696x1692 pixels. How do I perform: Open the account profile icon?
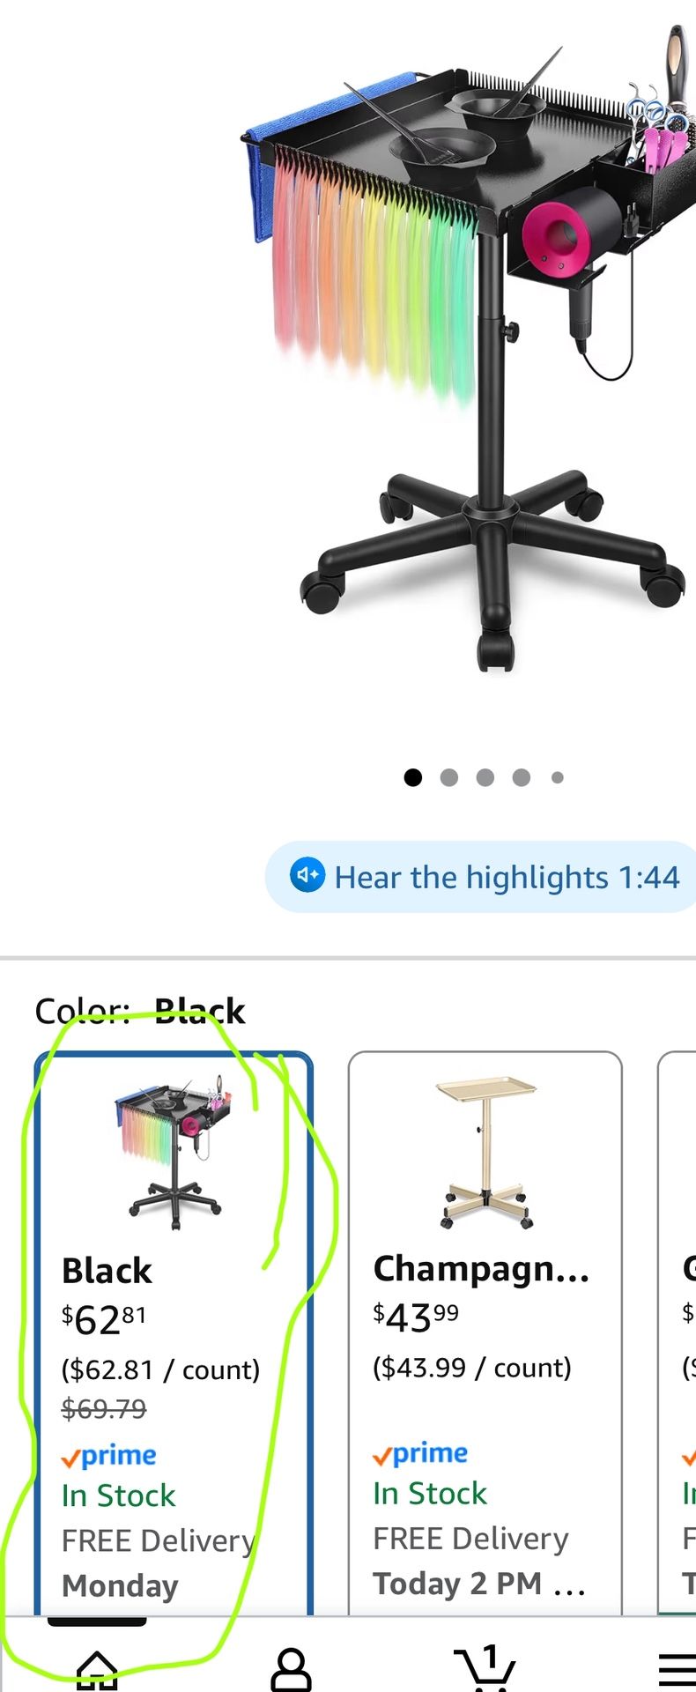pyautogui.click(x=291, y=1669)
